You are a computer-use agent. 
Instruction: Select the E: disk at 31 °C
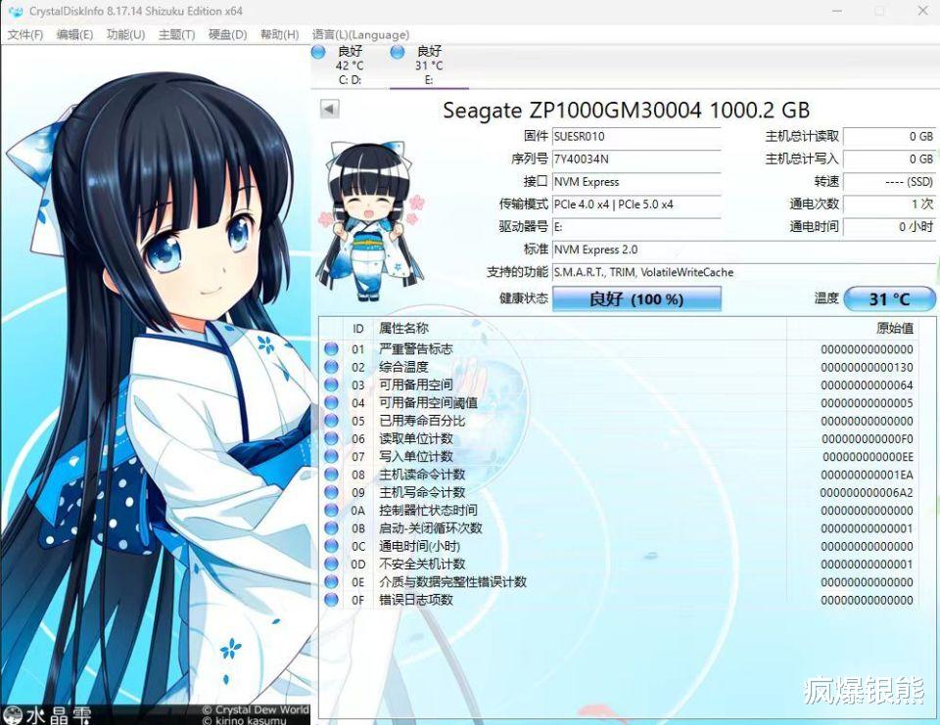coord(429,66)
